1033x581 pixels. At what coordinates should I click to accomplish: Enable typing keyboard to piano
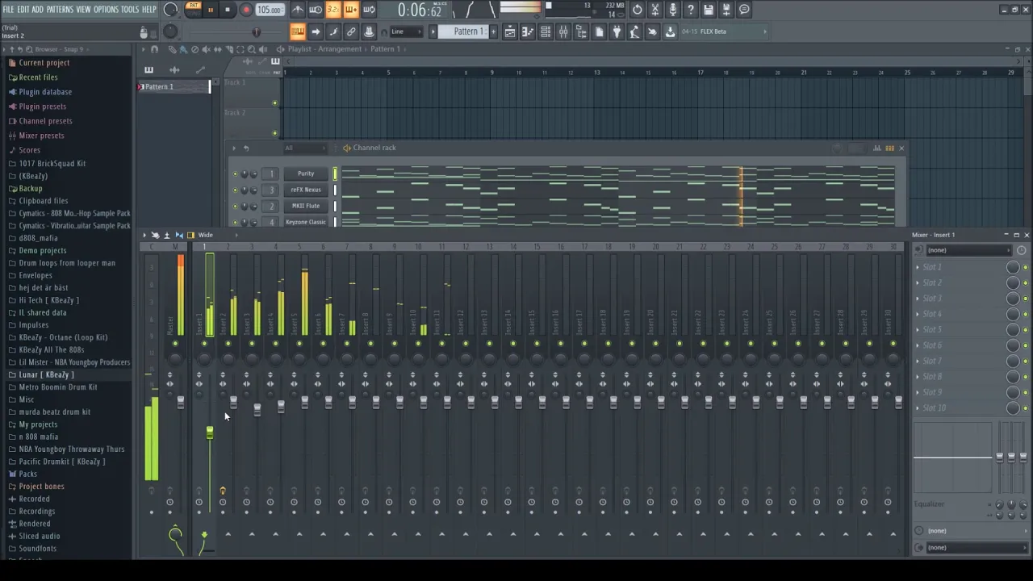pyautogui.click(x=298, y=31)
